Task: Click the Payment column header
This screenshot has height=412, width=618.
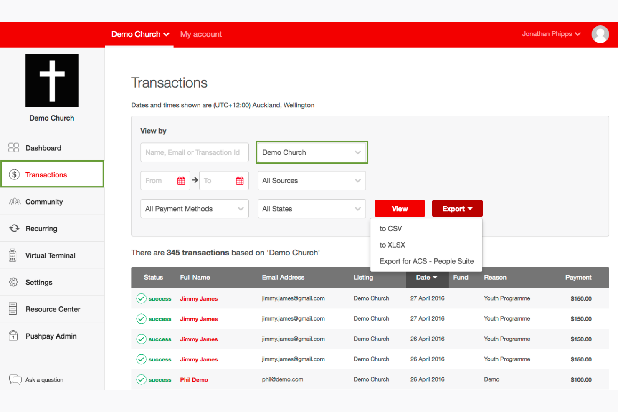Action: [x=578, y=278]
